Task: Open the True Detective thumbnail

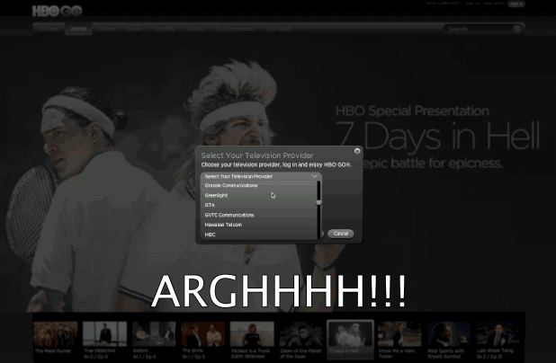Action: click(x=103, y=334)
